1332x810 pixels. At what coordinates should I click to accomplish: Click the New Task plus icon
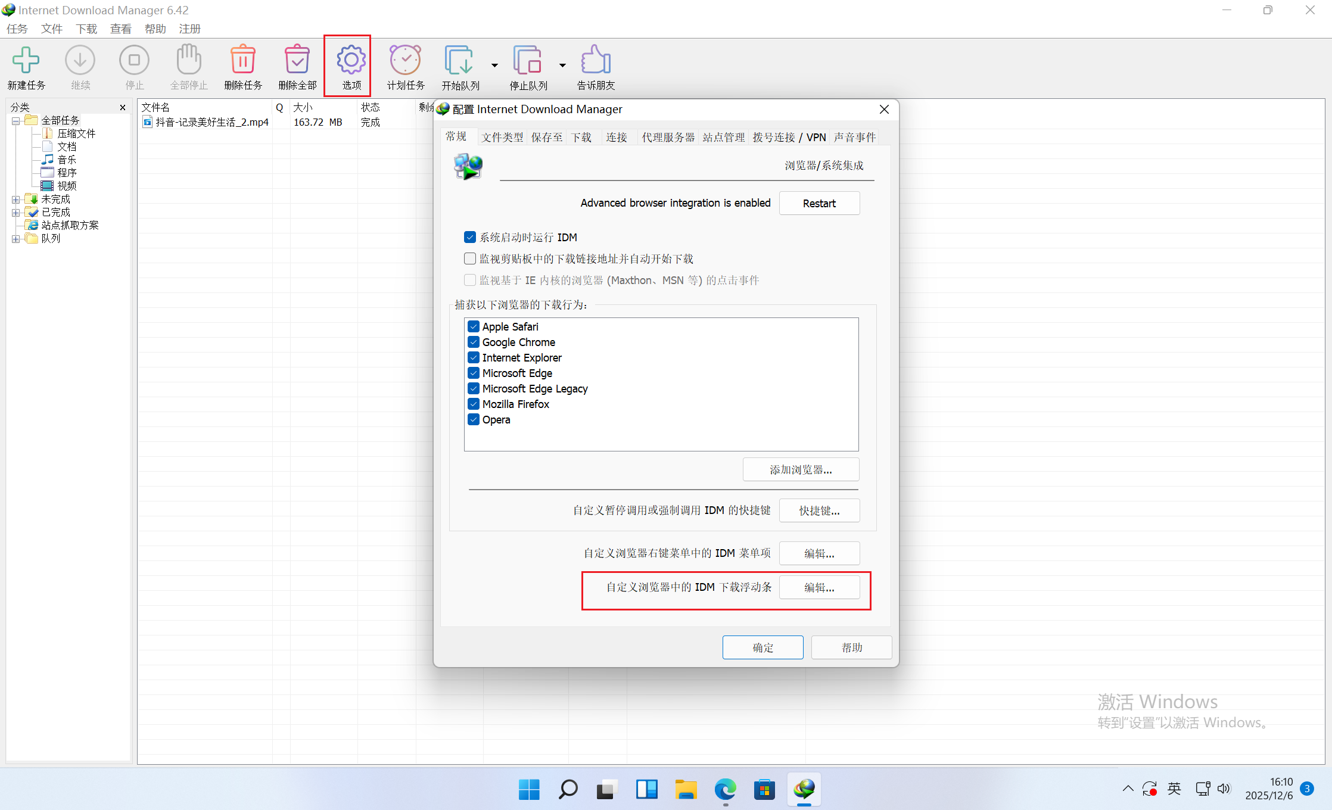(x=26, y=60)
